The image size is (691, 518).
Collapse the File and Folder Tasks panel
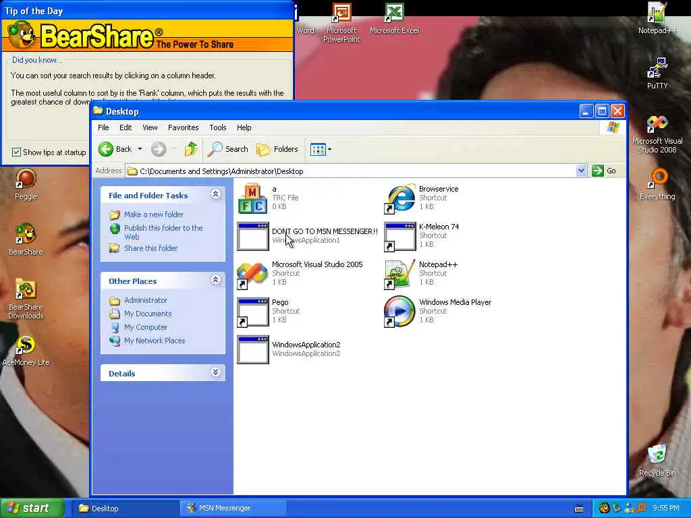click(x=215, y=194)
